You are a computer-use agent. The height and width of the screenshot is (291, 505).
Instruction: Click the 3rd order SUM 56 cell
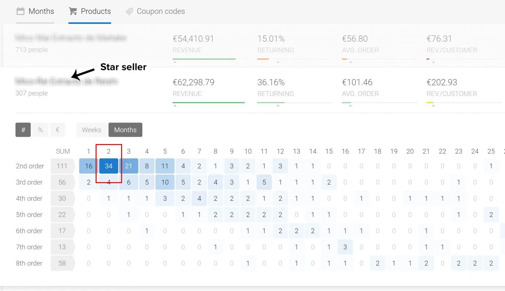63,182
